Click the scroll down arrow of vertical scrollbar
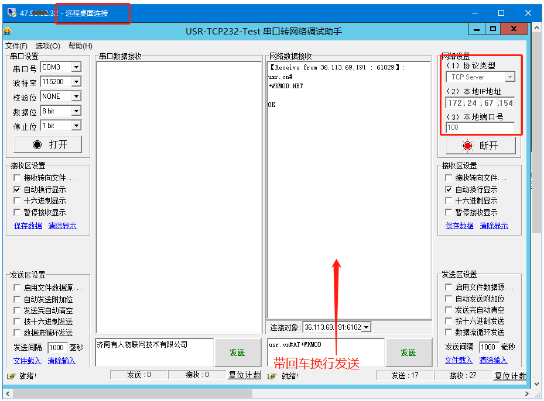This screenshot has width=544, height=401. [537, 383]
